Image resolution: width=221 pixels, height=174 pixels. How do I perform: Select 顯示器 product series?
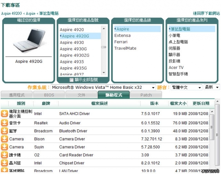[174, 55]
